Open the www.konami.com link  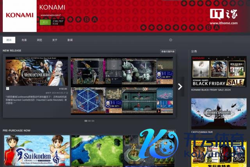(50, 16)
